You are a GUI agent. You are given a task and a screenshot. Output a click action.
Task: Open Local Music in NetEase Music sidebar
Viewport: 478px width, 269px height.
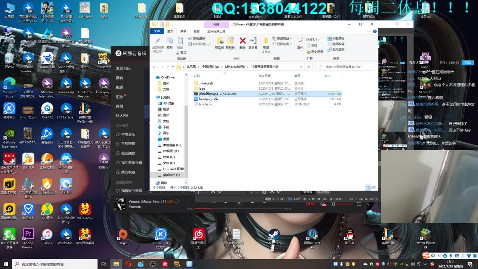125,134
